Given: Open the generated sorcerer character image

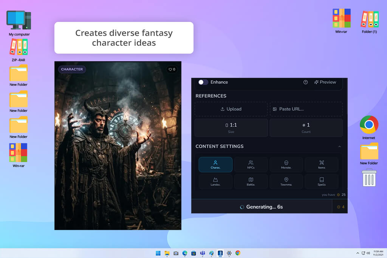Looking at the screenshot, I should pos(118,145).
